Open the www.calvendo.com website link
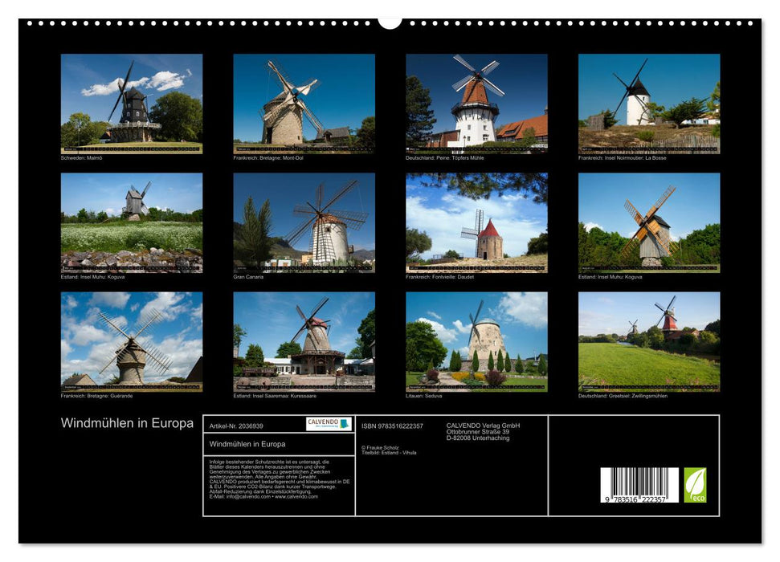The height and width of the screenshot is (562, 780). coord(295,498)
